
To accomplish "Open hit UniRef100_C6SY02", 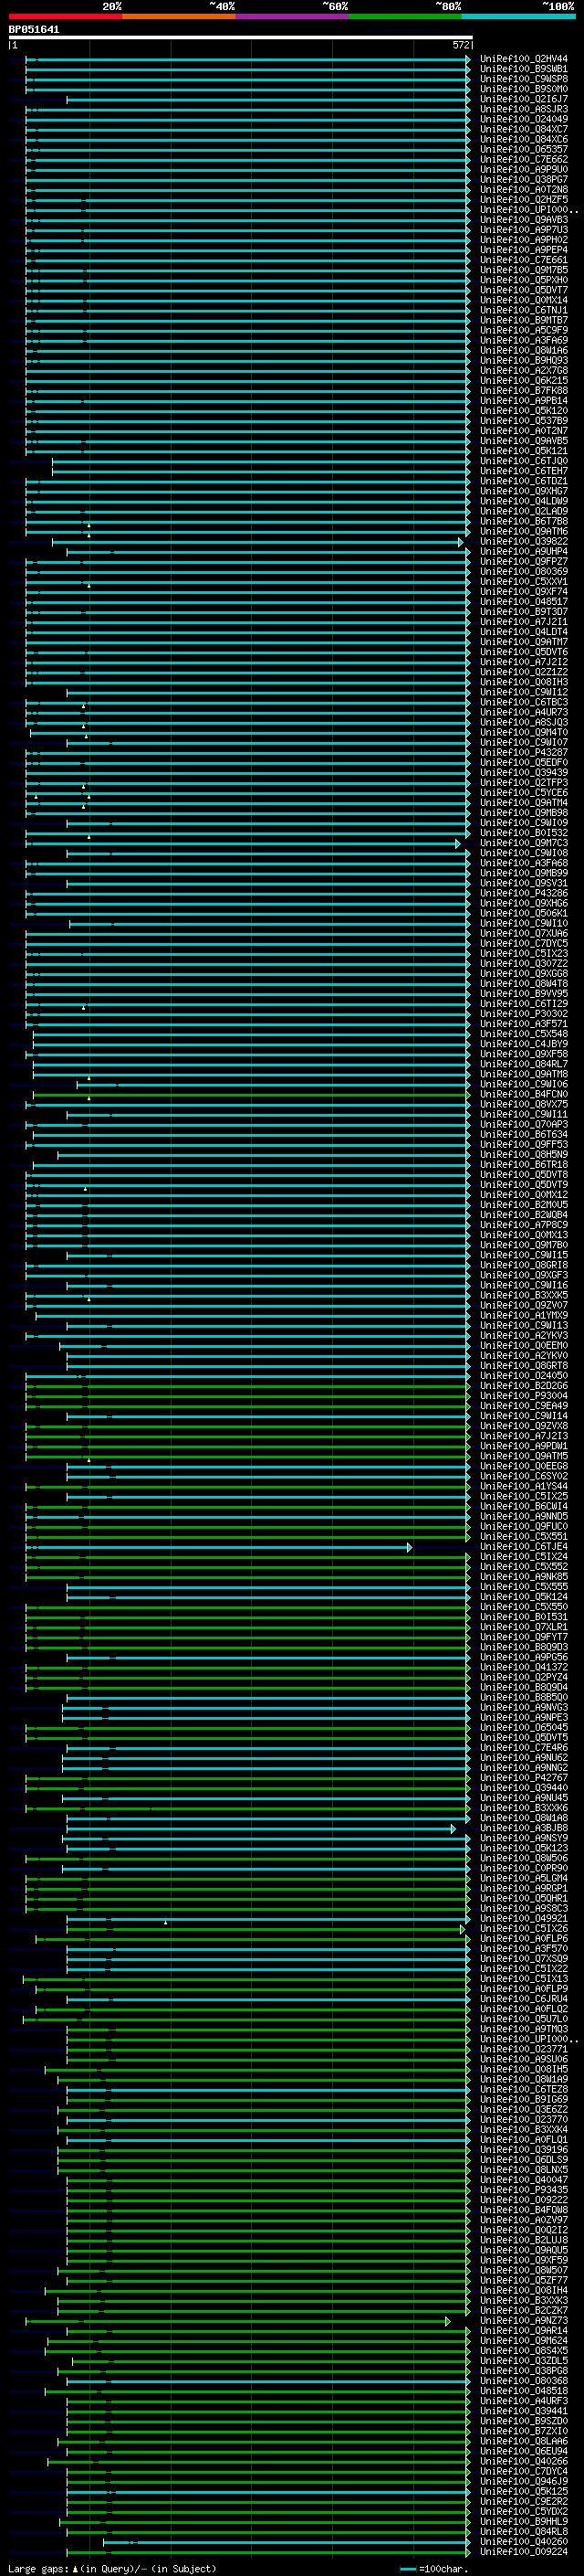I will (524, 1476).
